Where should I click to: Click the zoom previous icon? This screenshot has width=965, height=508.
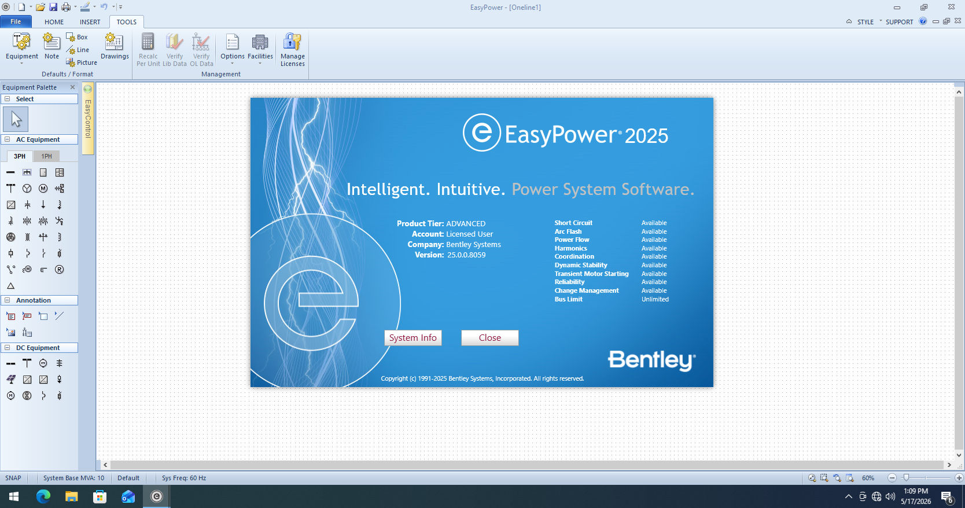point(837,478)
